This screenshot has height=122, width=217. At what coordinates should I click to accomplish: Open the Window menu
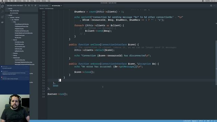click(44, 1)
